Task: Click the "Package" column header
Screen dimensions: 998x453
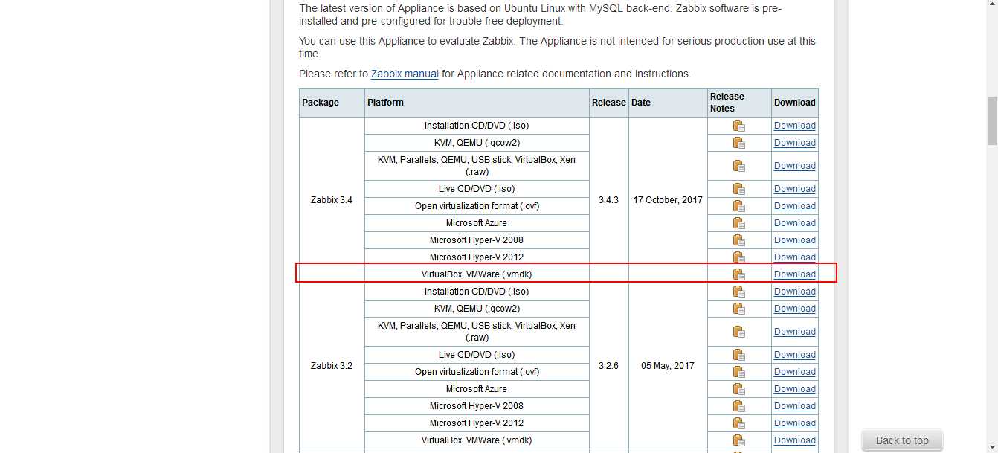Action: tap(332, 103)
